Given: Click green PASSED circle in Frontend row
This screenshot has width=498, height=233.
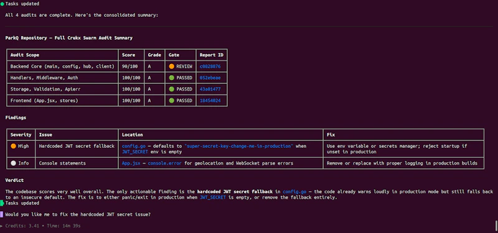Looking at the screenshot, I should point(172,101).
